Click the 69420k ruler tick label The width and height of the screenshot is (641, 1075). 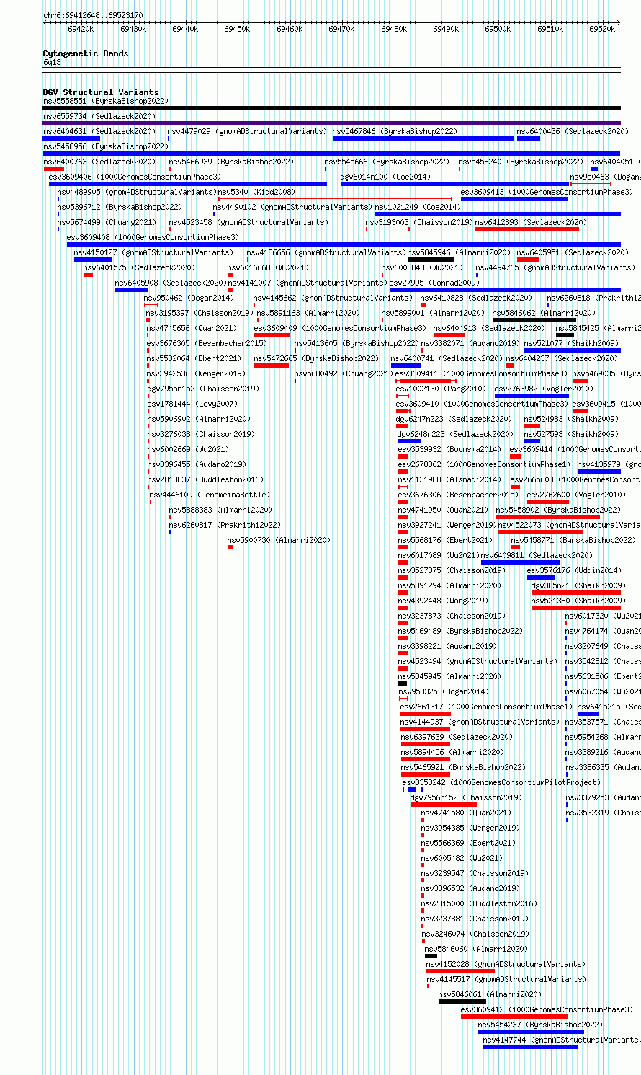[x=81, y=29]
